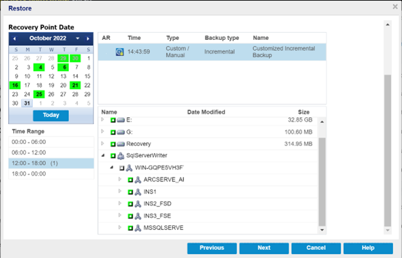Click the MSSQLSERVE instance icon
402x258 pixels.
pos(138,228)
